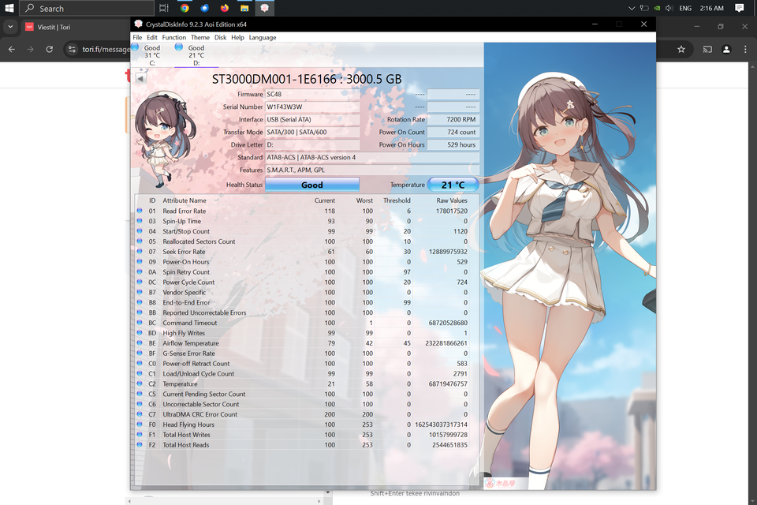Expand the Disk menu

click(220, 37)
